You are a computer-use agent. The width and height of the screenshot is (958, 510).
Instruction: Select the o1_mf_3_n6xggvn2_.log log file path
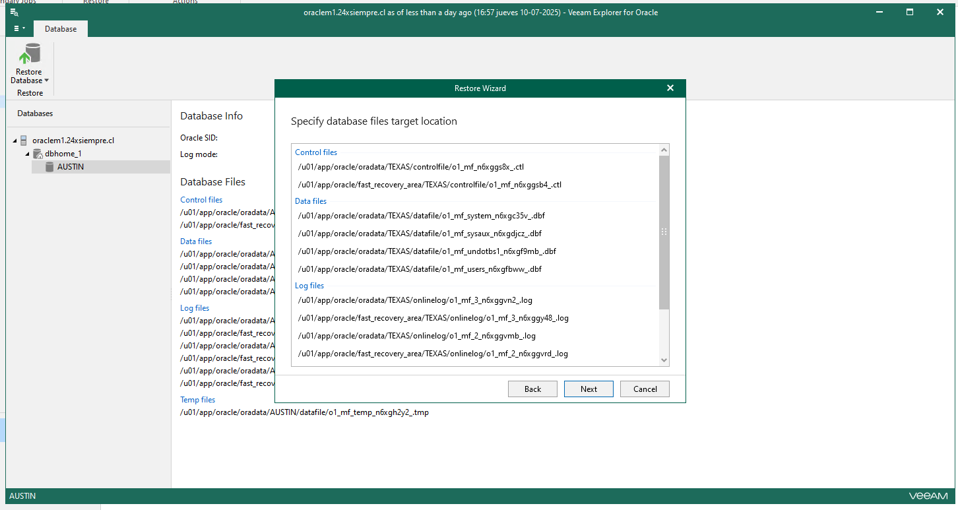pyautogui.click(x=416, y=300)
